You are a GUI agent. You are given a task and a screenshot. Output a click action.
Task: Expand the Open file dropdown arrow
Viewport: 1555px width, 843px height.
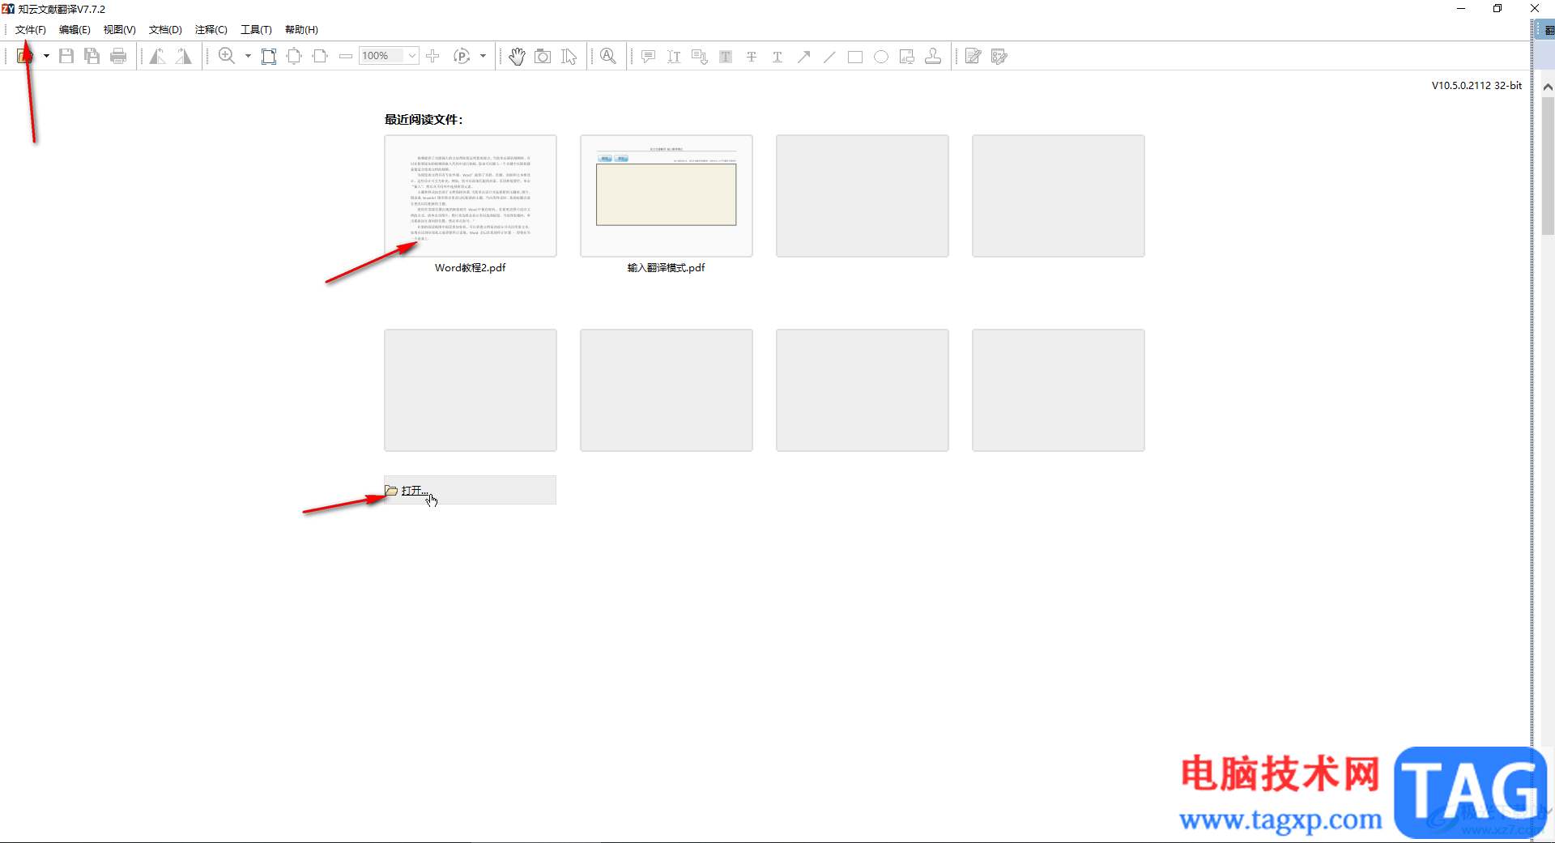(x=46, y=56)
